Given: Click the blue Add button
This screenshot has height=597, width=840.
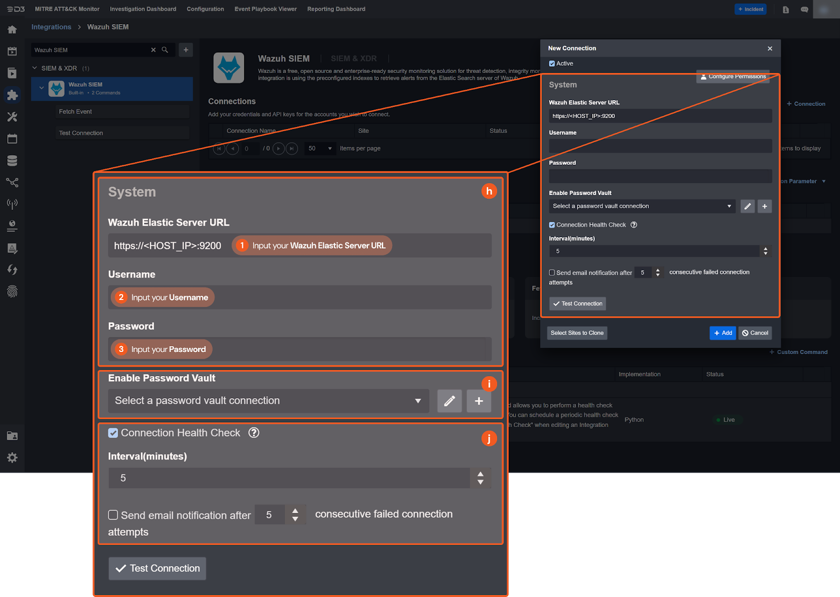Looking at the screenshot, I should pos(722,333).
